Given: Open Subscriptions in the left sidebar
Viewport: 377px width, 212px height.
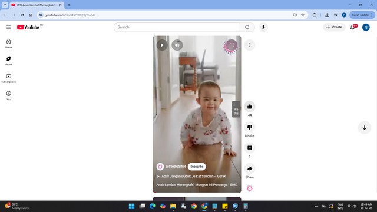Looking at the screenshot, I should 9,78.
